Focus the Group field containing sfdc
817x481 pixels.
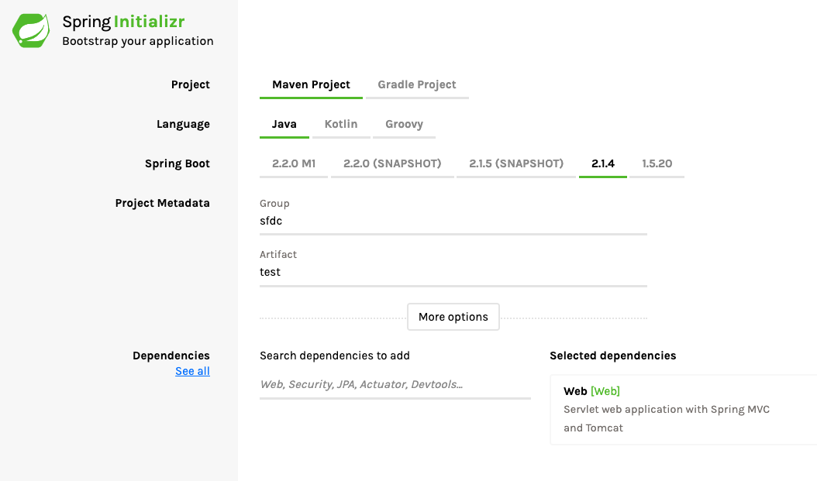point(453,221)
